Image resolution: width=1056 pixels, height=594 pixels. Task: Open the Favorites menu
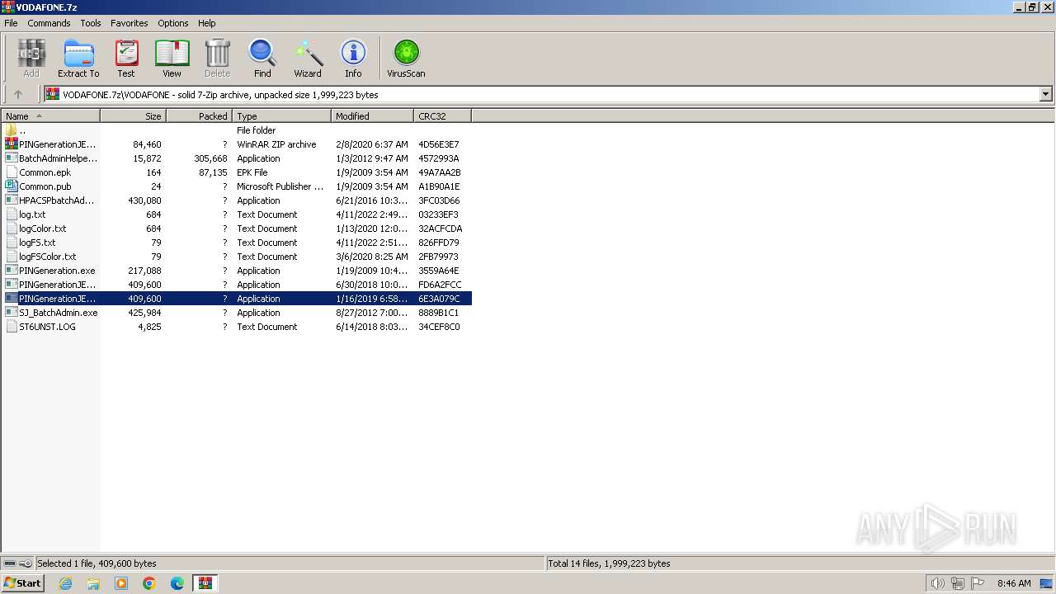point(130,23)
